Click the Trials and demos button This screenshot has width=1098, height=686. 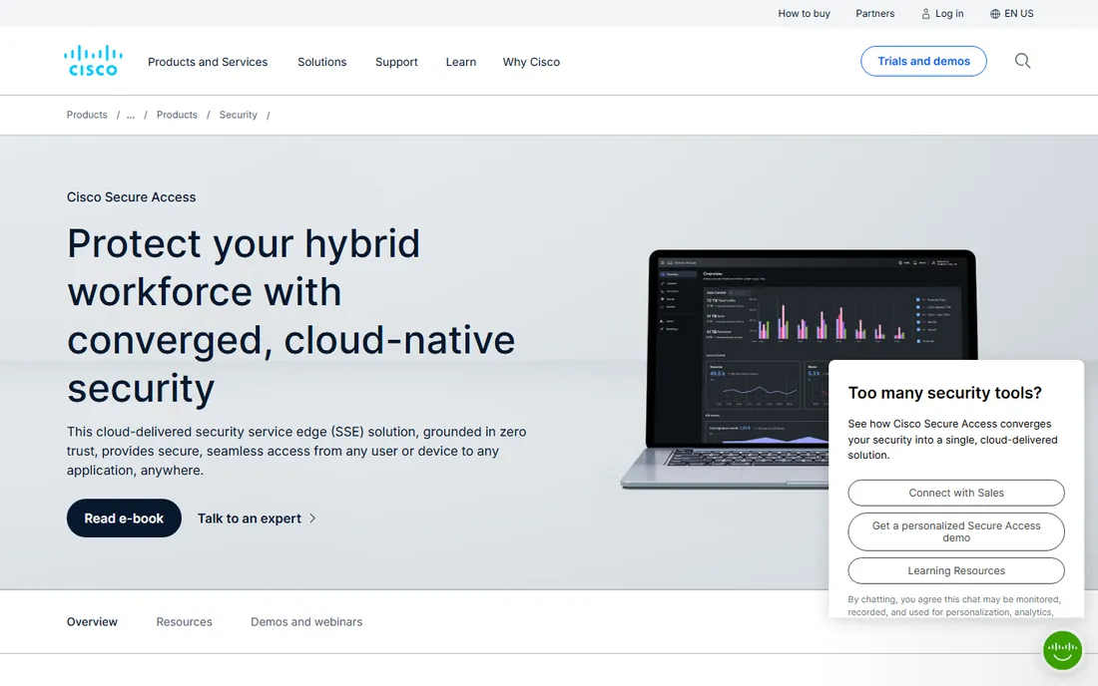pyautogui.click(x=923, y=61)
